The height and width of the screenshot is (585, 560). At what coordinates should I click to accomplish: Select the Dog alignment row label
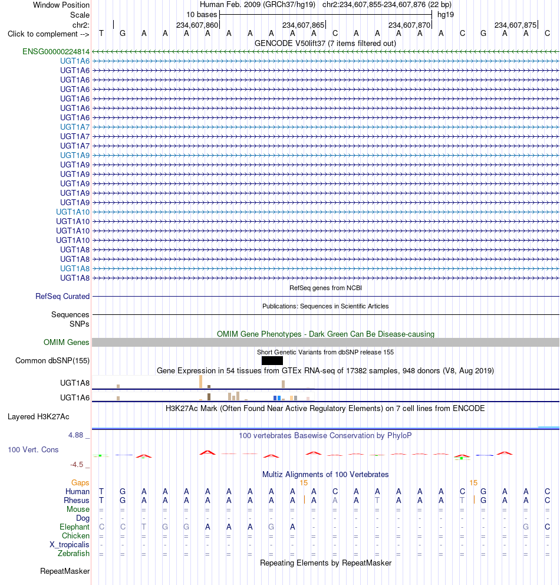(83, 518)
